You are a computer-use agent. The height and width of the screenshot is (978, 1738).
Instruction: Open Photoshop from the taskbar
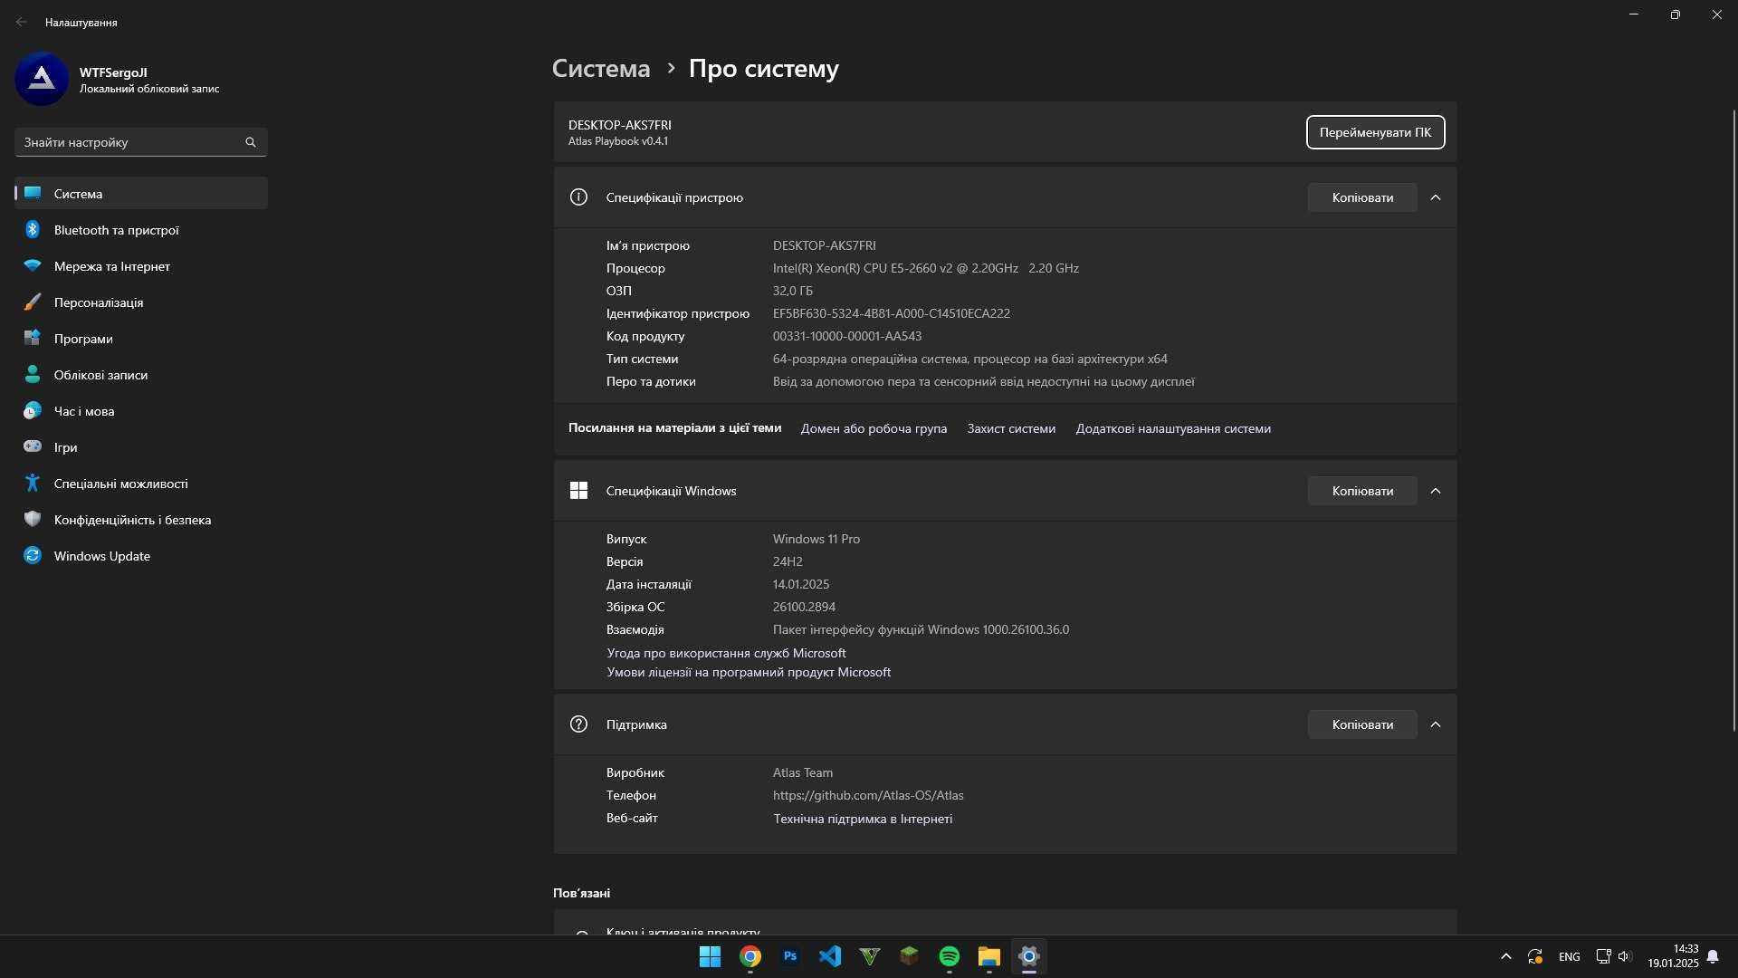coord(790,956)
